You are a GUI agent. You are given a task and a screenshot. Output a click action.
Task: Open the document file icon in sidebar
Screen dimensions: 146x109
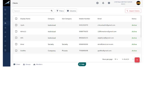coord(5,50)
